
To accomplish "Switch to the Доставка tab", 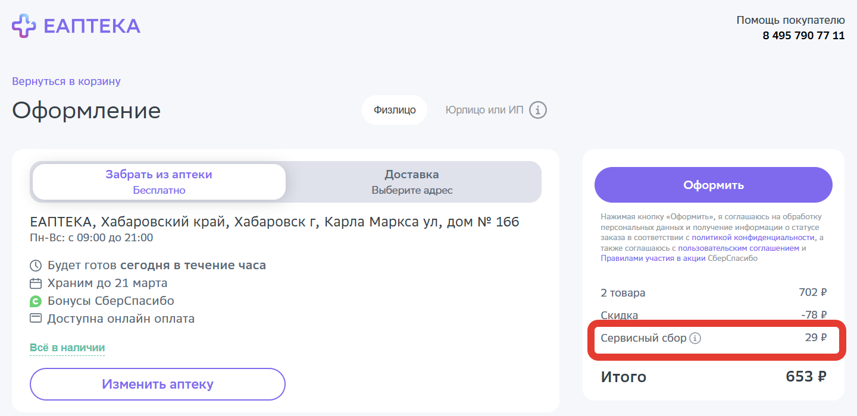I will point(412,182).
